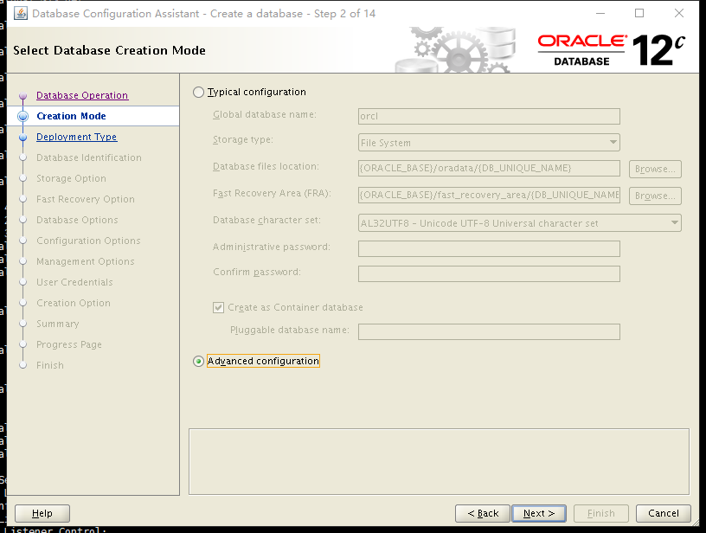Viewport: 706px width, 533px height.
Task: Cancel the database creation wizard
Action: (x=664, y=513)
